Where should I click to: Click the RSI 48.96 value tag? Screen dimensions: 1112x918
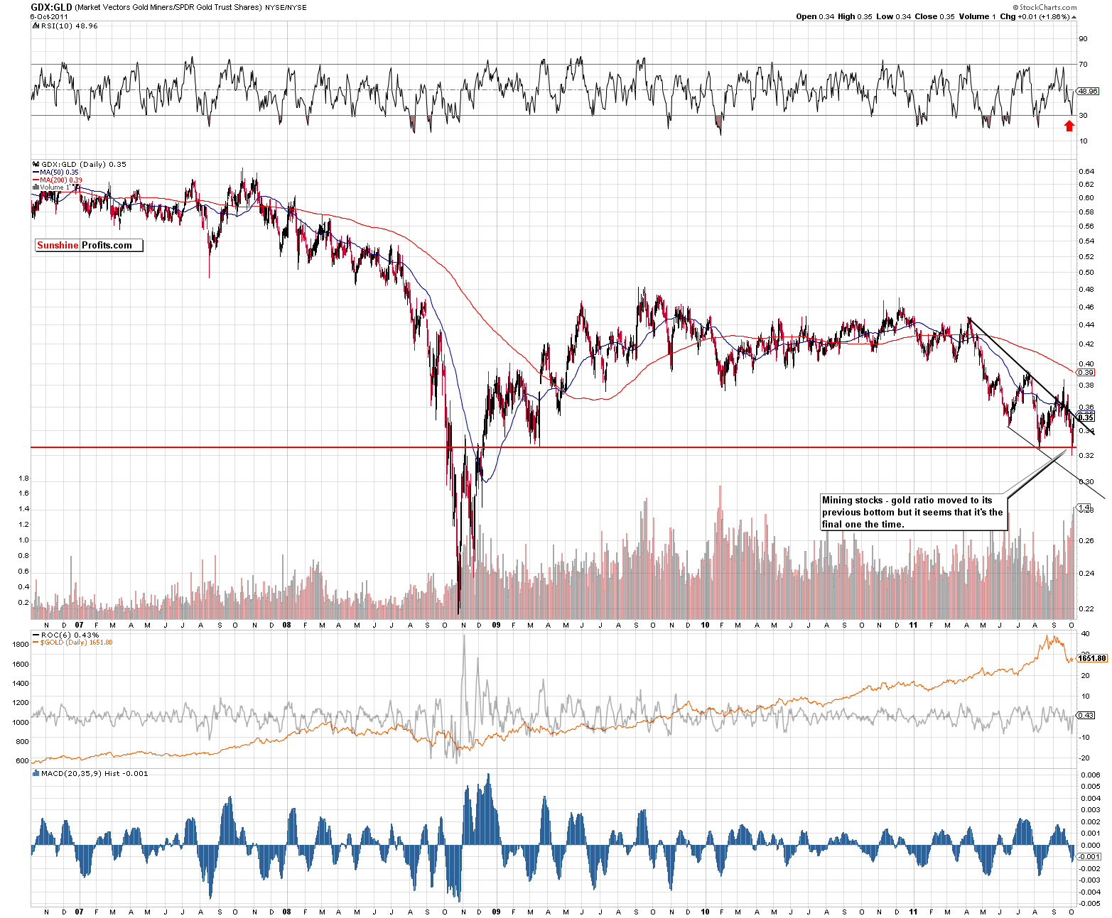1088,91
